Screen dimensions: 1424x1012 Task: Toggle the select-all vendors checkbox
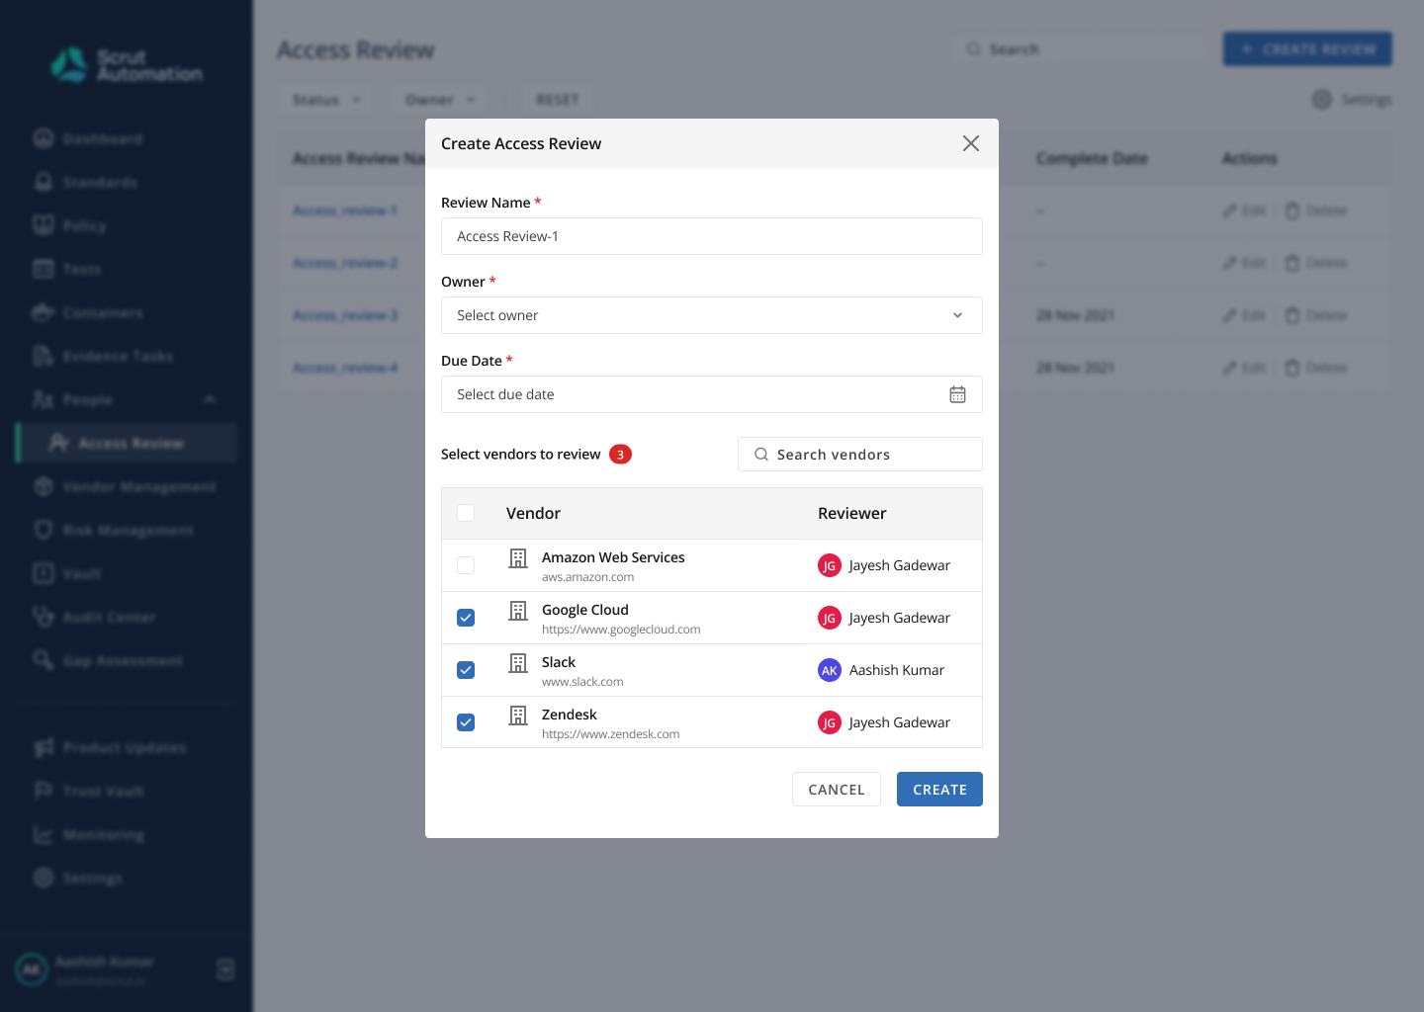pyautogui.click(x=466, y=513)
